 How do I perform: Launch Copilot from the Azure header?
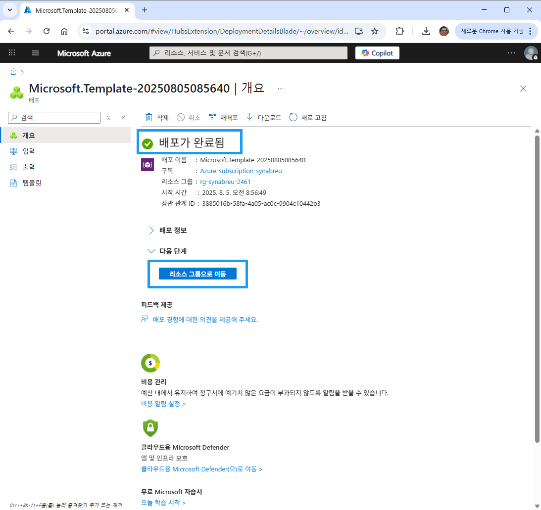click(x=377, y=53)
